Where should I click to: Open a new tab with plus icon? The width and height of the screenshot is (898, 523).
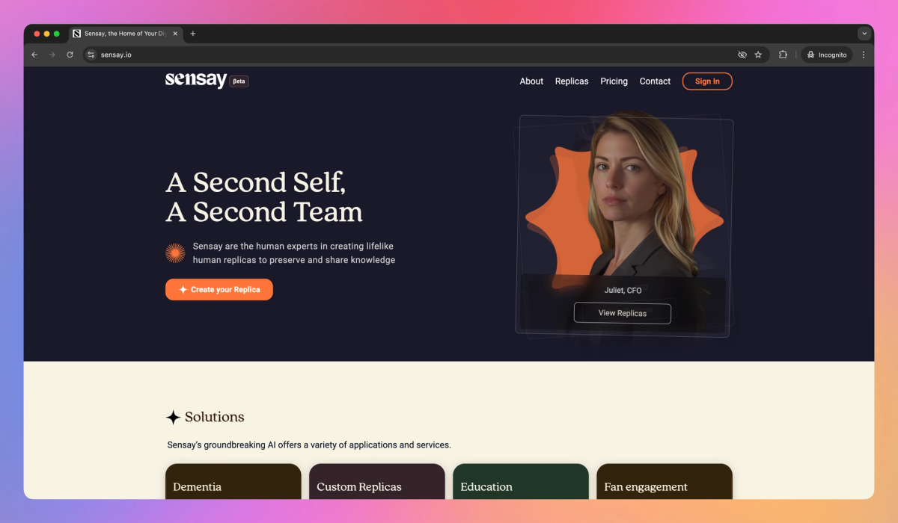pos(193,34)
